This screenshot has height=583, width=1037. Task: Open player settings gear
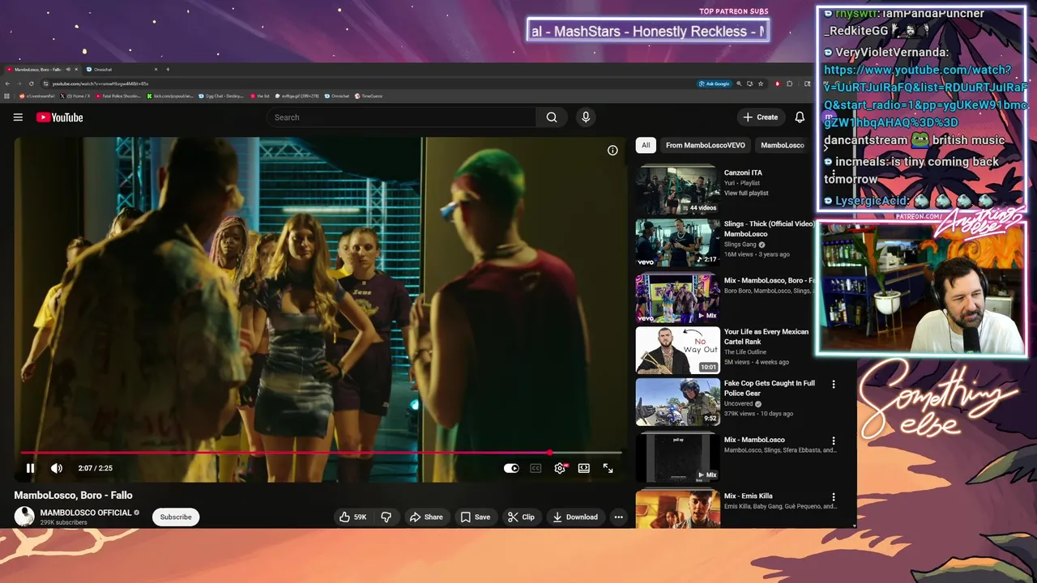tap(560, 468)
